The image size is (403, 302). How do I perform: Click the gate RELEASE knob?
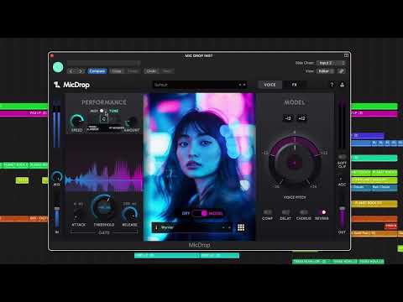(129, 214)
